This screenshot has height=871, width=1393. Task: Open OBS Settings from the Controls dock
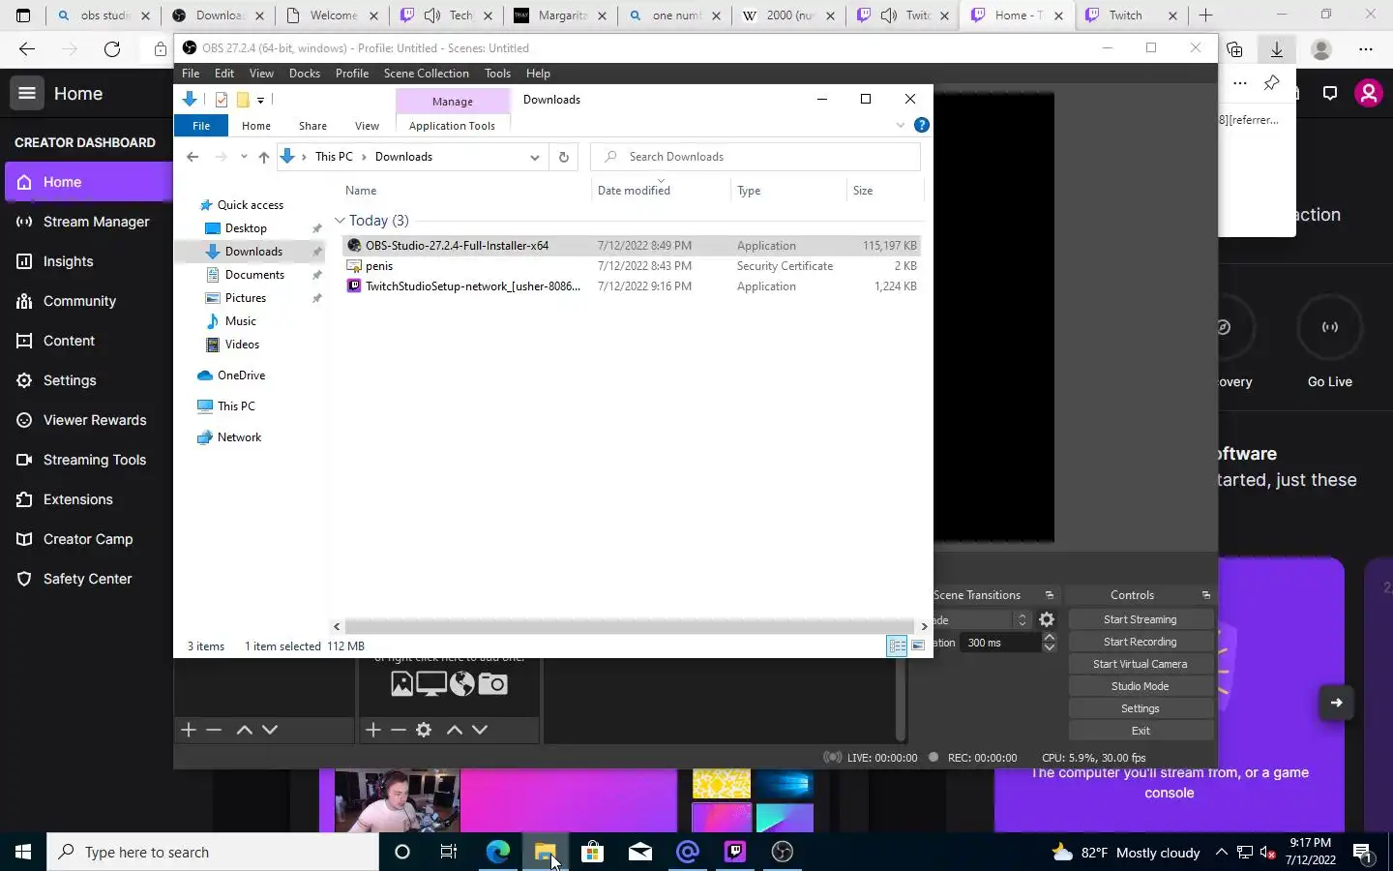pos(1141,708)
